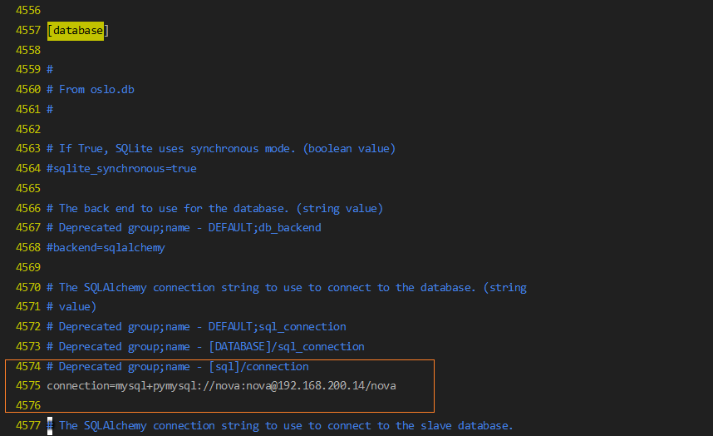Image resolution: width=713 pixels, height=436 pixels.
Task: Click line number 4575 in the gutter
Action: pos(28,386)
